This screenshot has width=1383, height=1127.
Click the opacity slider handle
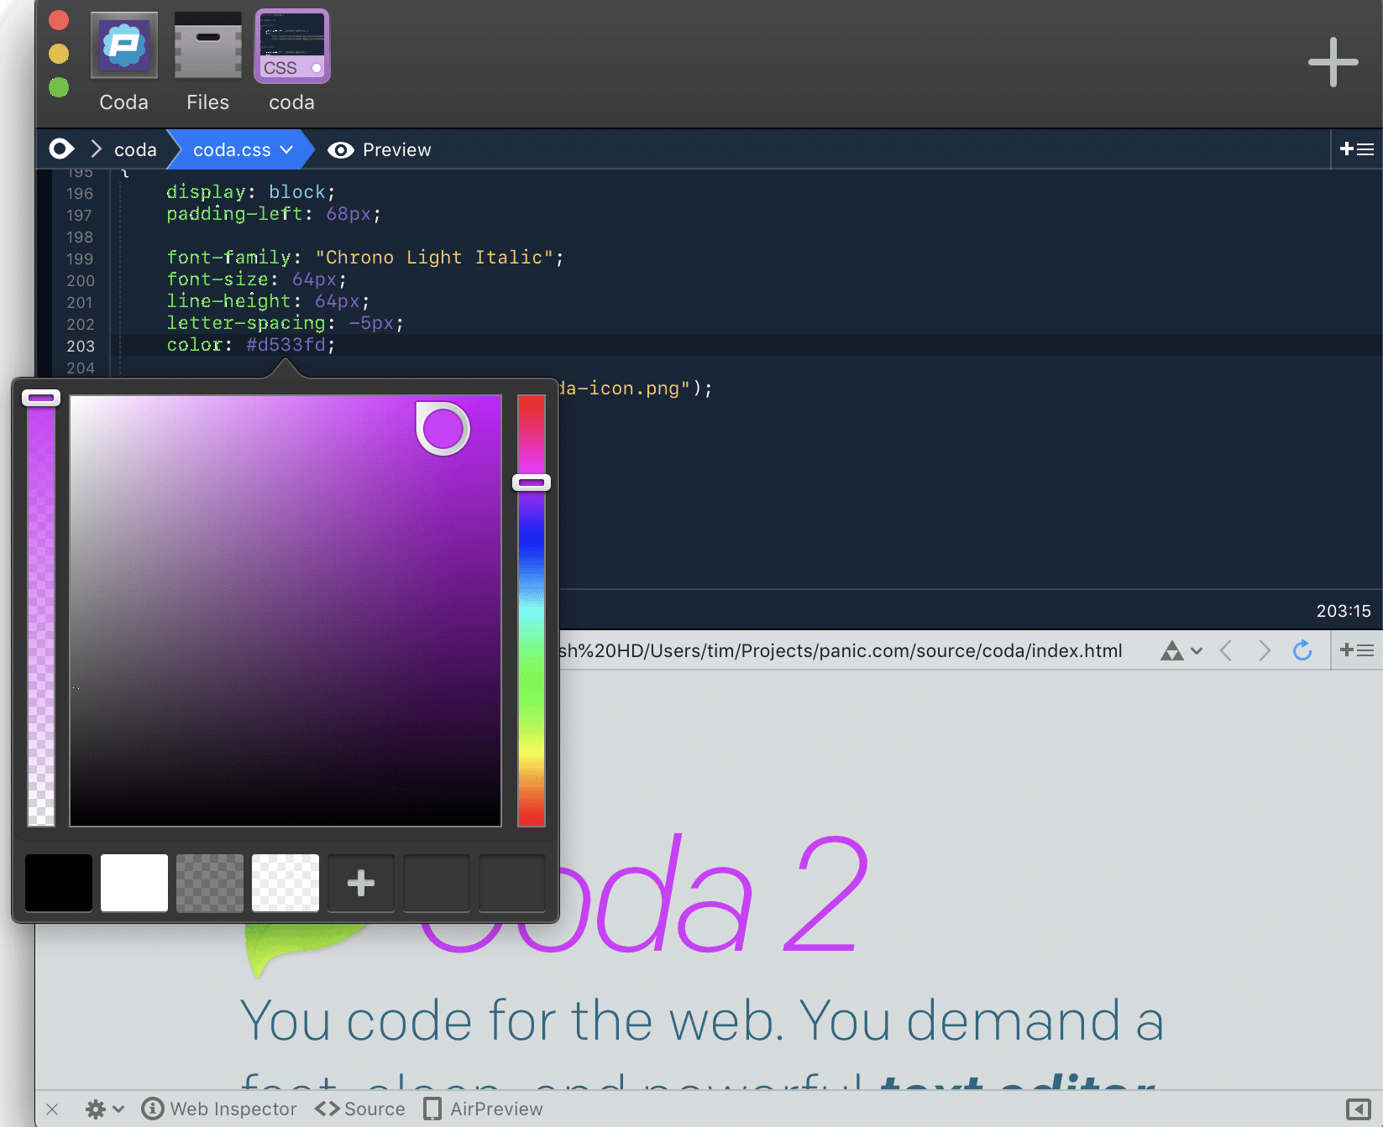tap(41, 398)
